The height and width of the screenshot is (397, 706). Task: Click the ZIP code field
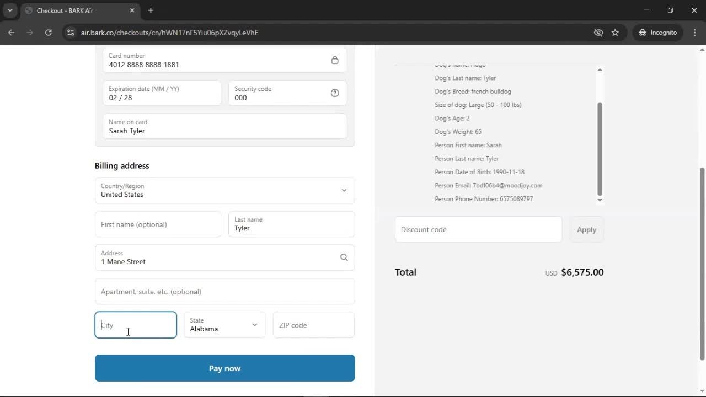(x=314, y=325)
